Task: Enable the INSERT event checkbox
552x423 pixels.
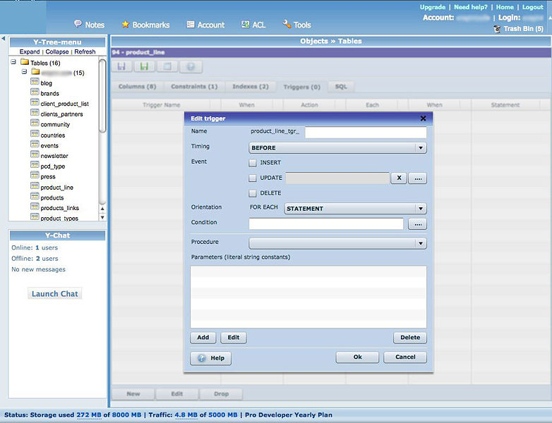Action: (x=253, y=163)
